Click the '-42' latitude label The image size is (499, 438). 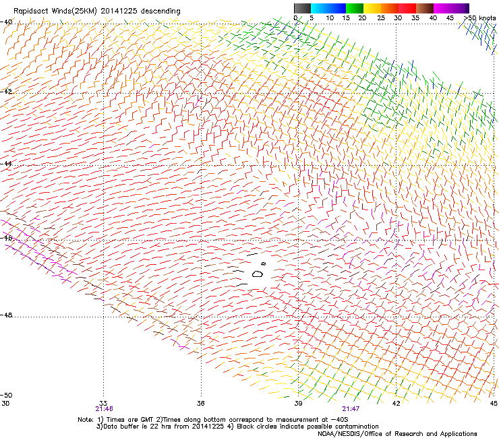6,91
